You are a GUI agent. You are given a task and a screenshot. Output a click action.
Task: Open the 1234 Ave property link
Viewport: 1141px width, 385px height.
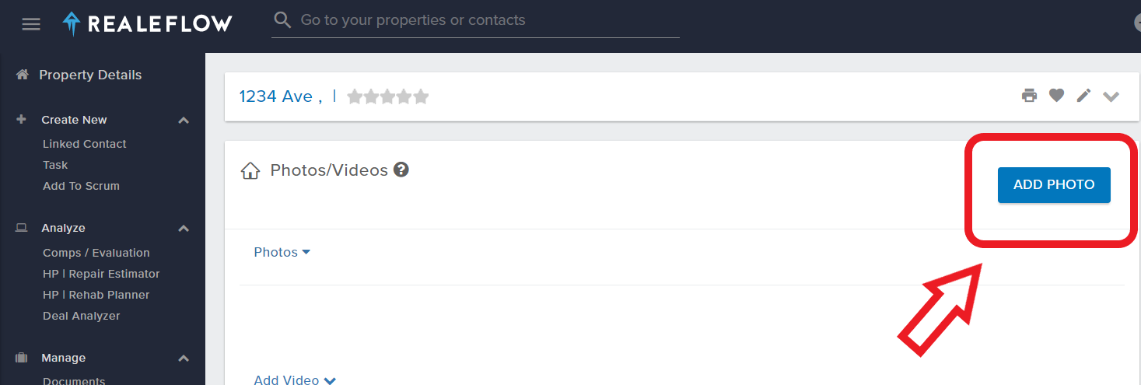(280, 96)
